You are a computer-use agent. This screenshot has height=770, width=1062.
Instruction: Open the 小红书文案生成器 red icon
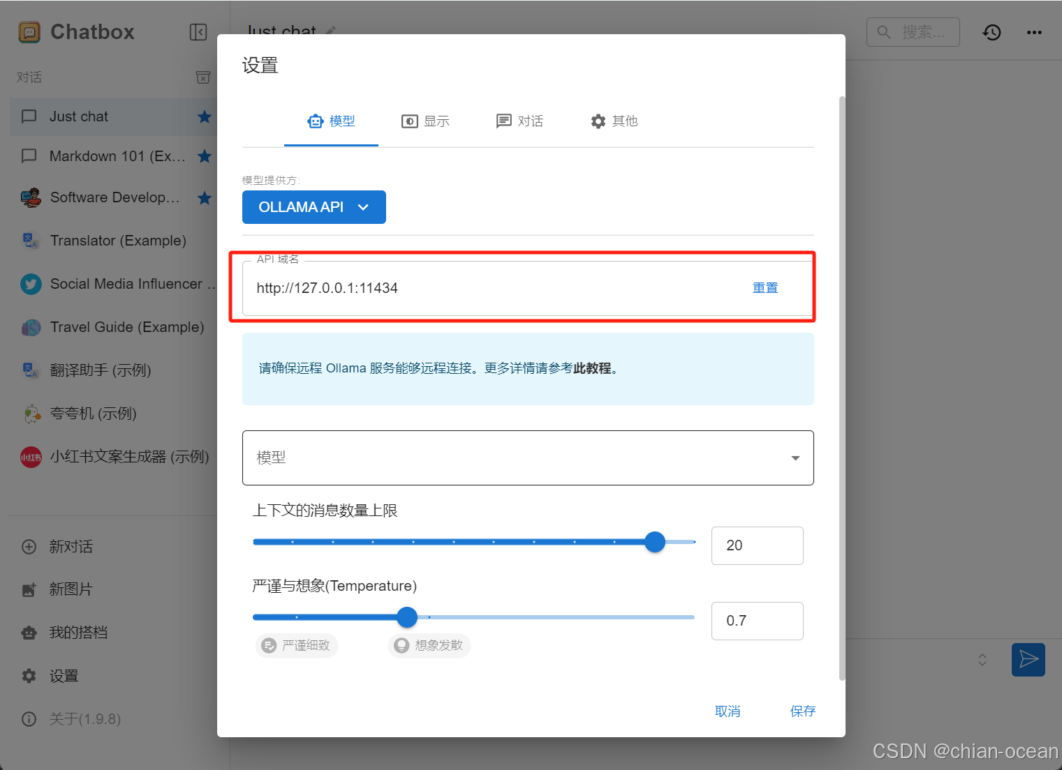click(x=31, y=457)
